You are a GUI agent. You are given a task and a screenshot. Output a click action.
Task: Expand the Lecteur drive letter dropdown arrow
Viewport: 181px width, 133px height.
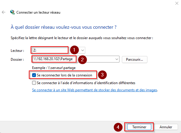(82, 50)
